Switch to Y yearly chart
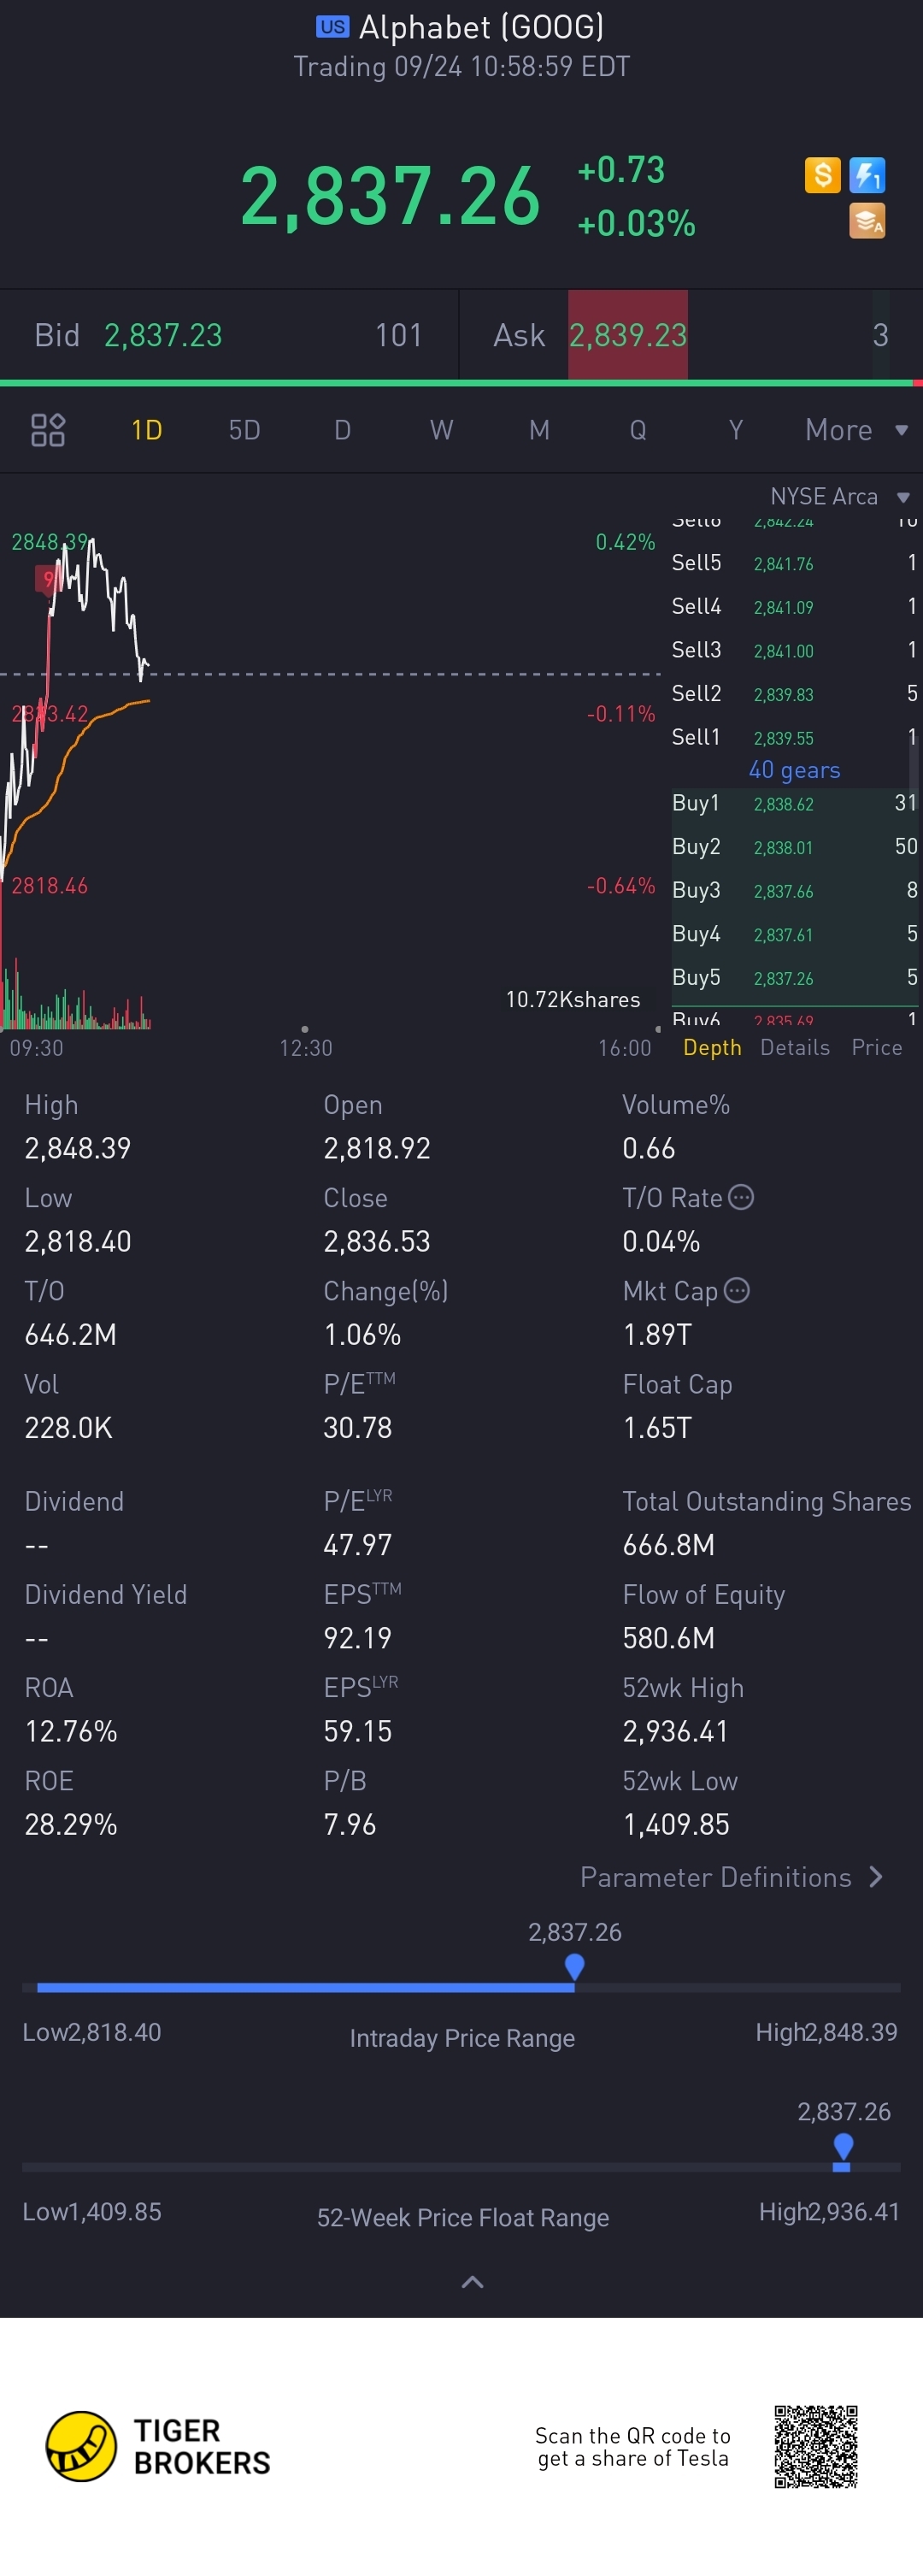Viewport: 923px width, 2576px height. [x=736, y=430]
